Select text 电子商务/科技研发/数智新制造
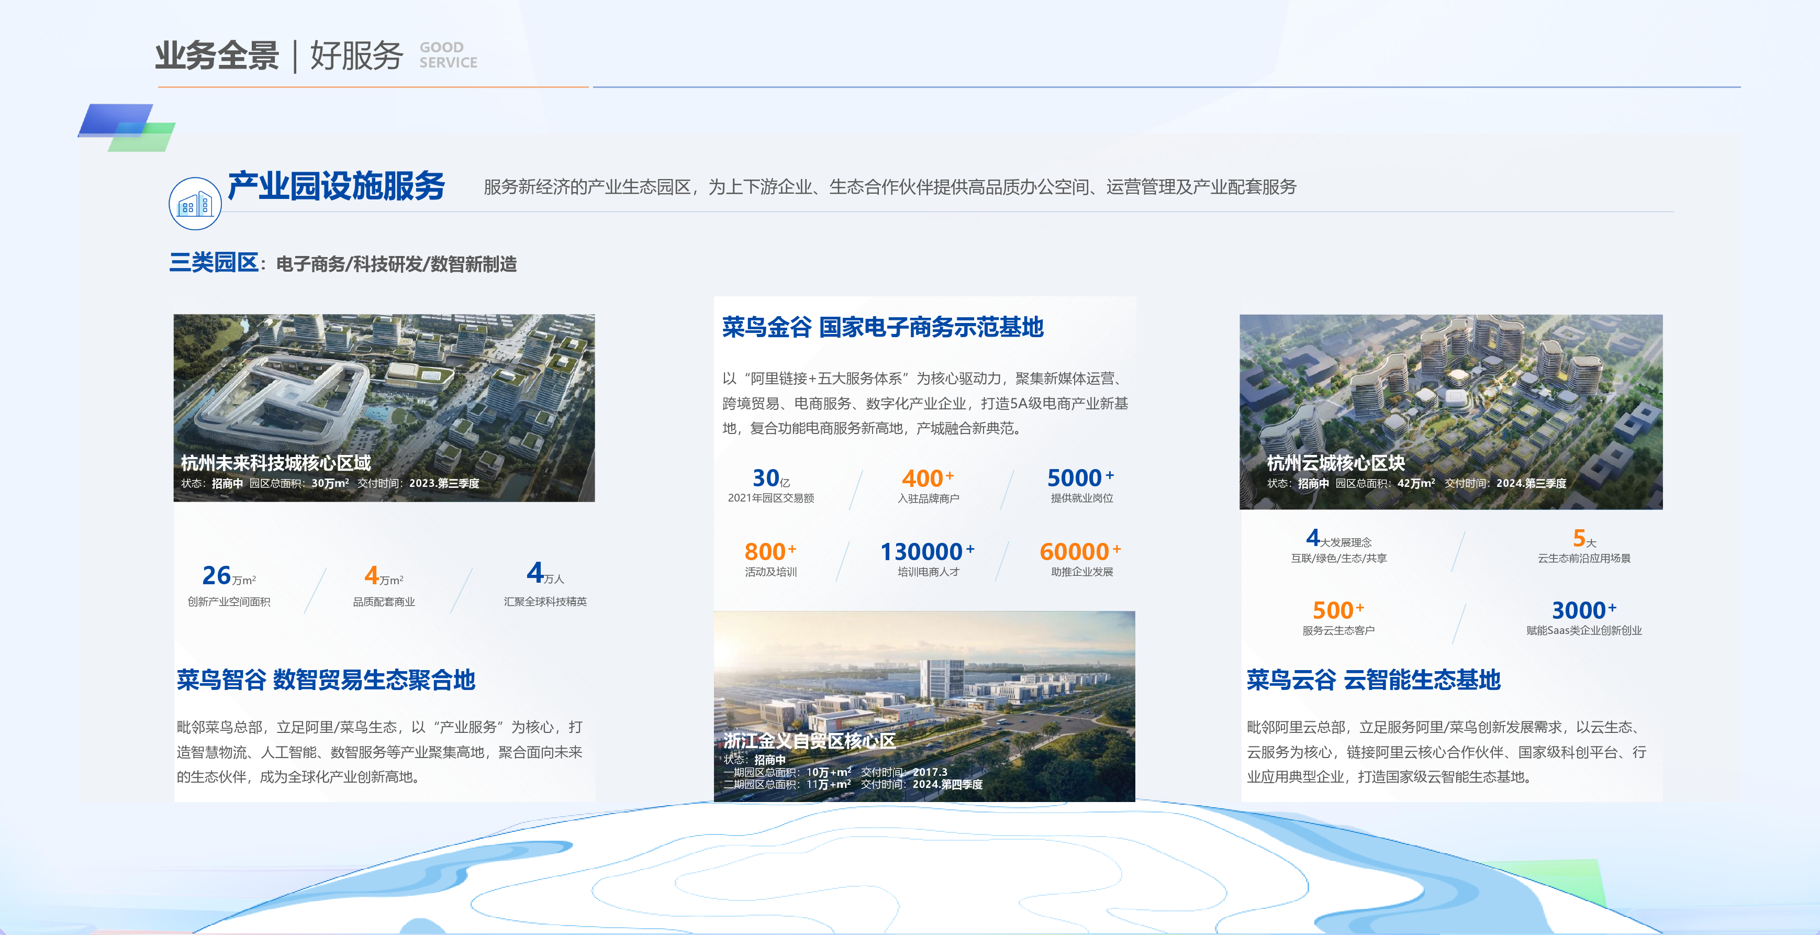Viewport: 1820px width, 935px height. click(396, 264)
